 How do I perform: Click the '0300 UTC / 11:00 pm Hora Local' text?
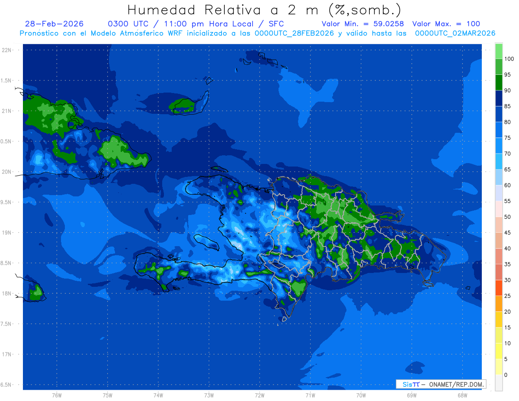click(x=180, y=24)
